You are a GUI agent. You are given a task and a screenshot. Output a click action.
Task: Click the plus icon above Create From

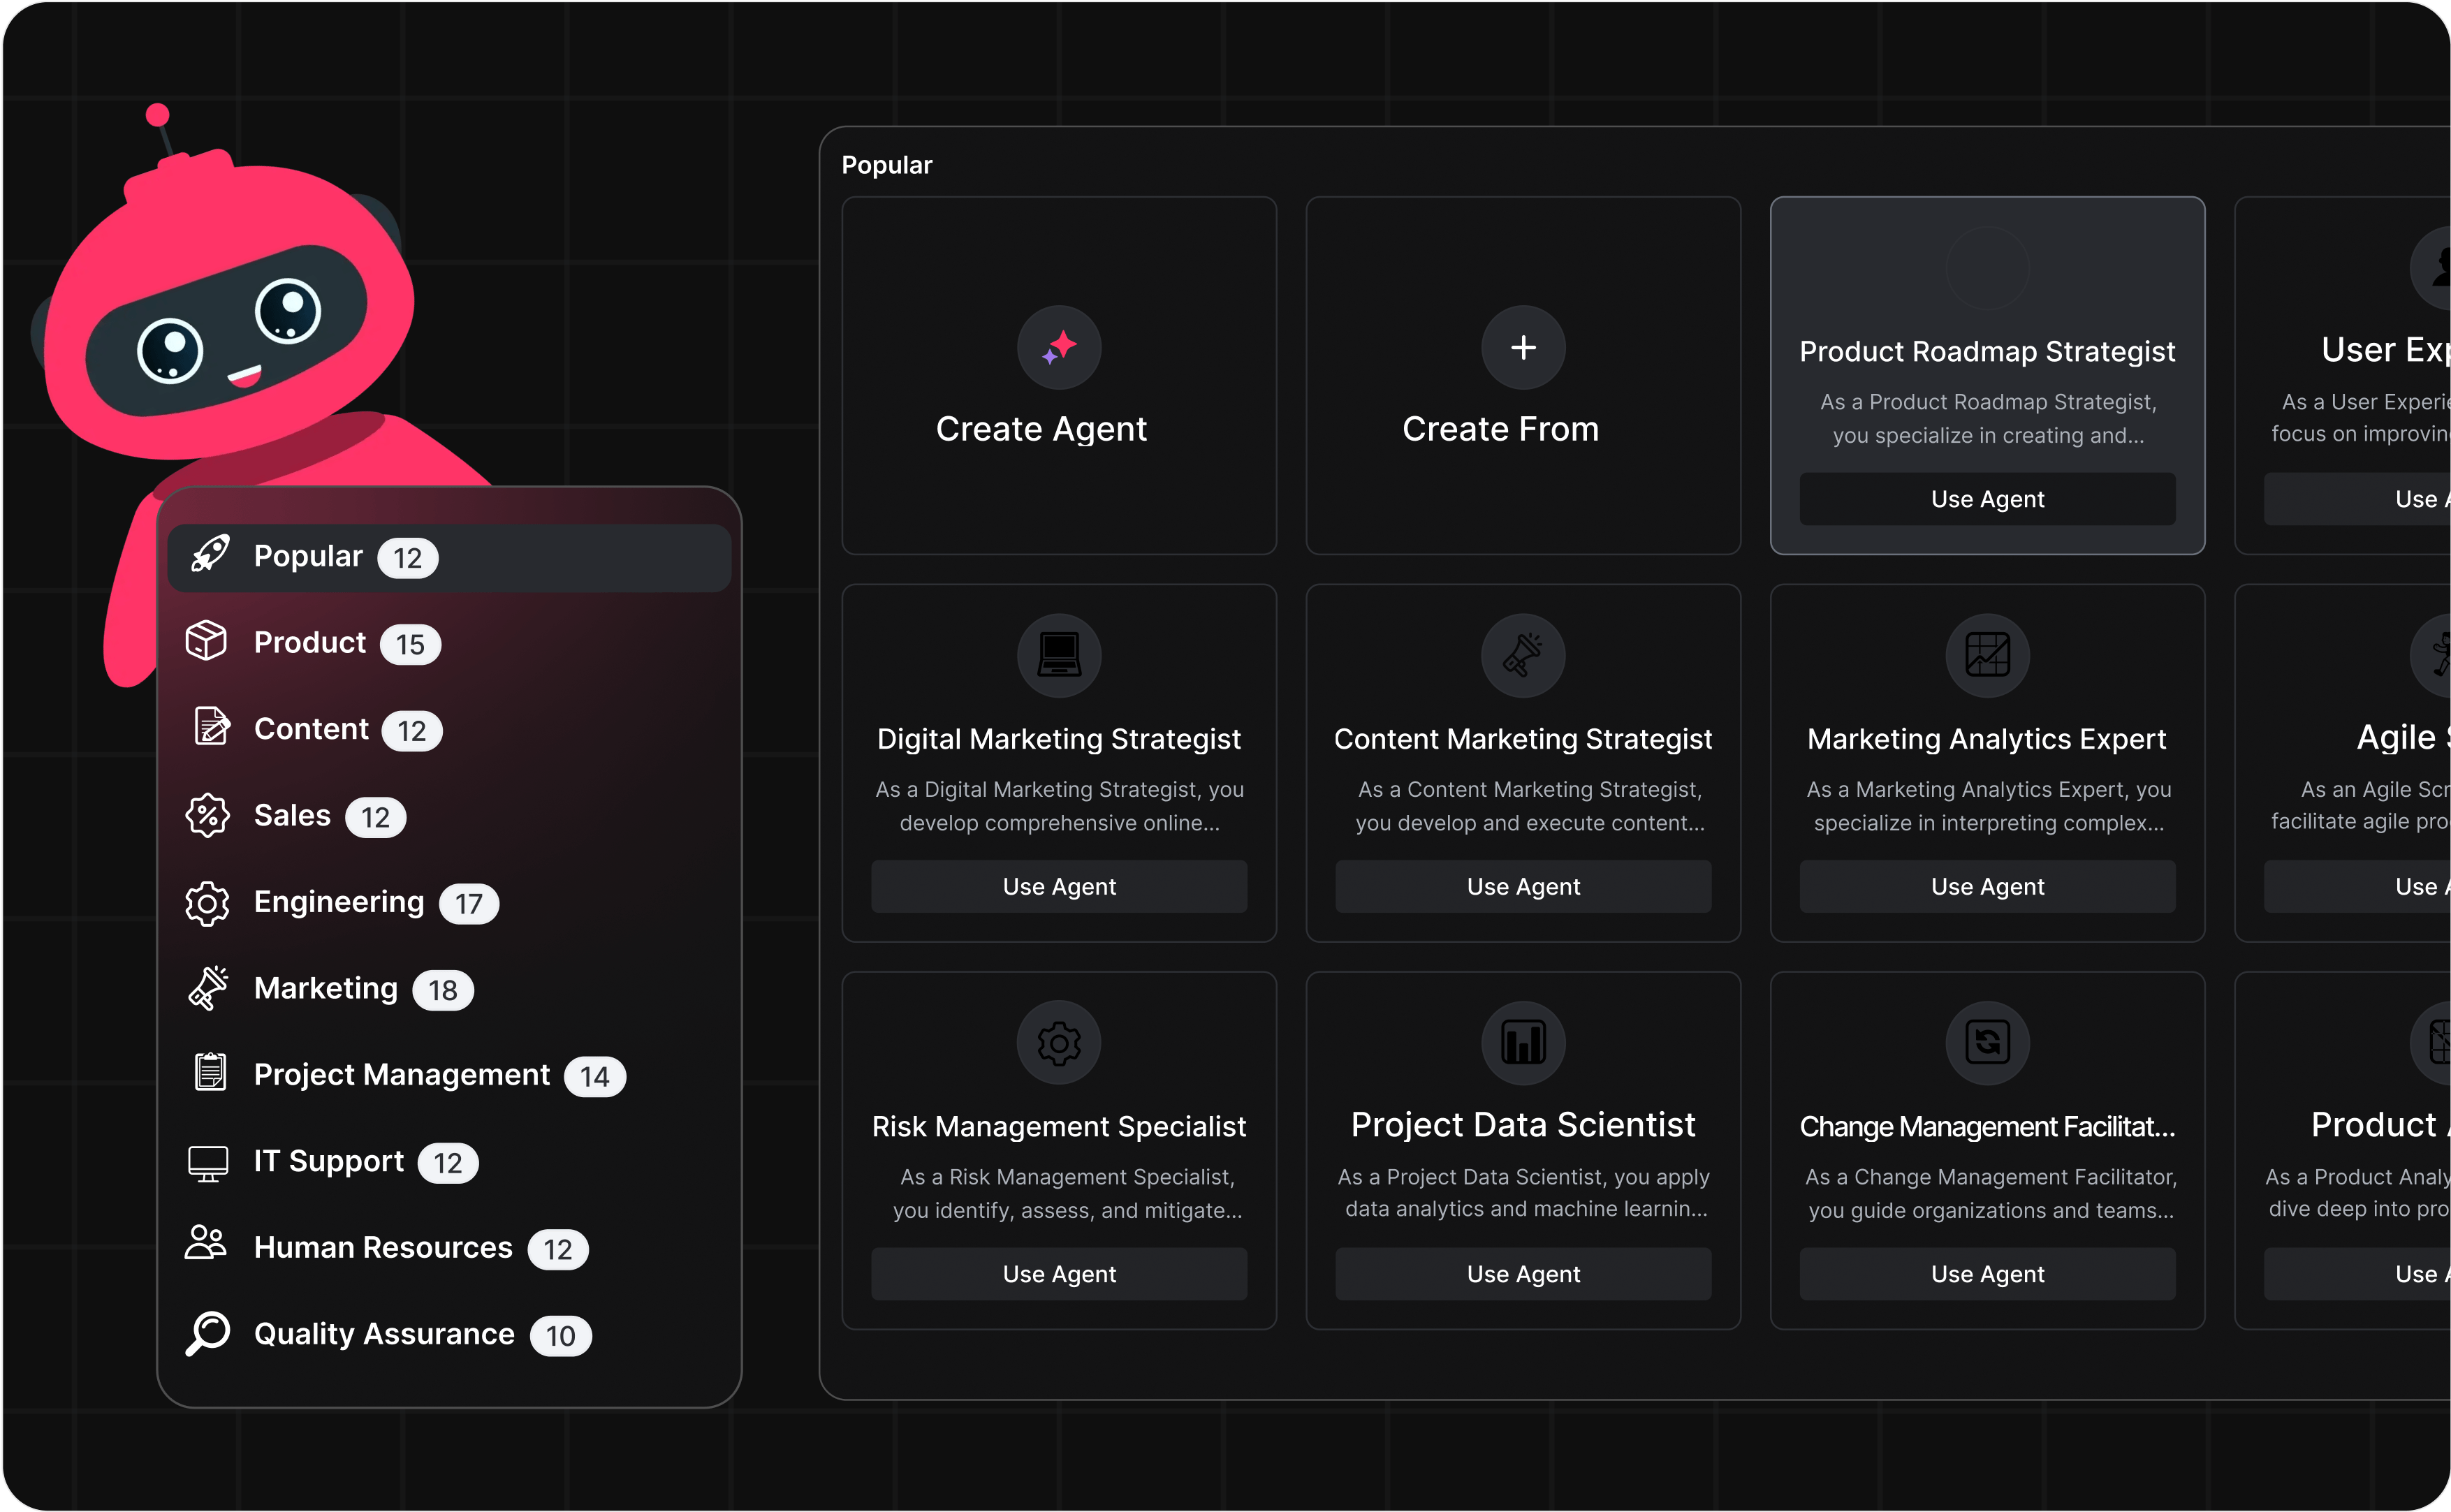coord(1523,347)
